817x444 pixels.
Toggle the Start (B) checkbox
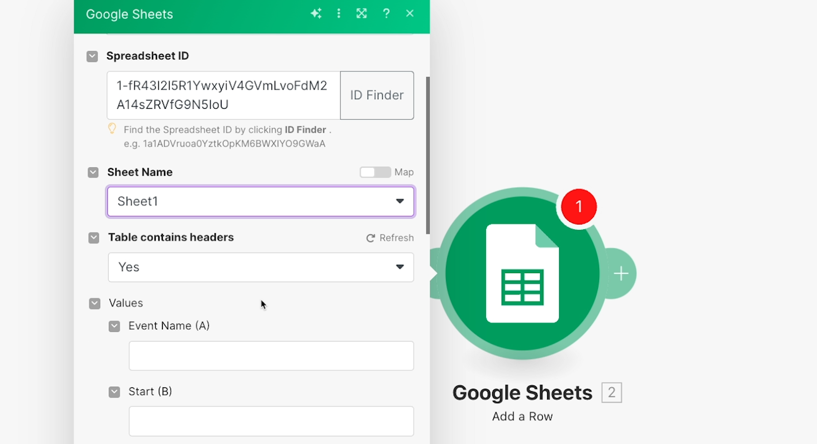[114, 392]
